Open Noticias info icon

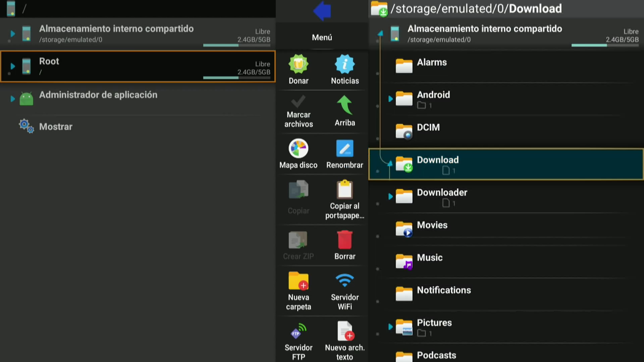point(344,64)
